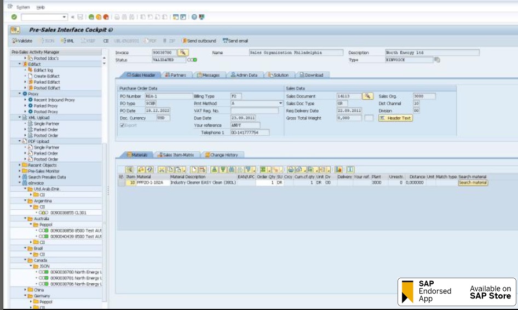This screenshot has height=310, width=518.
Task: Open the Pmt Method dropdown
Action: coord(281,104)
